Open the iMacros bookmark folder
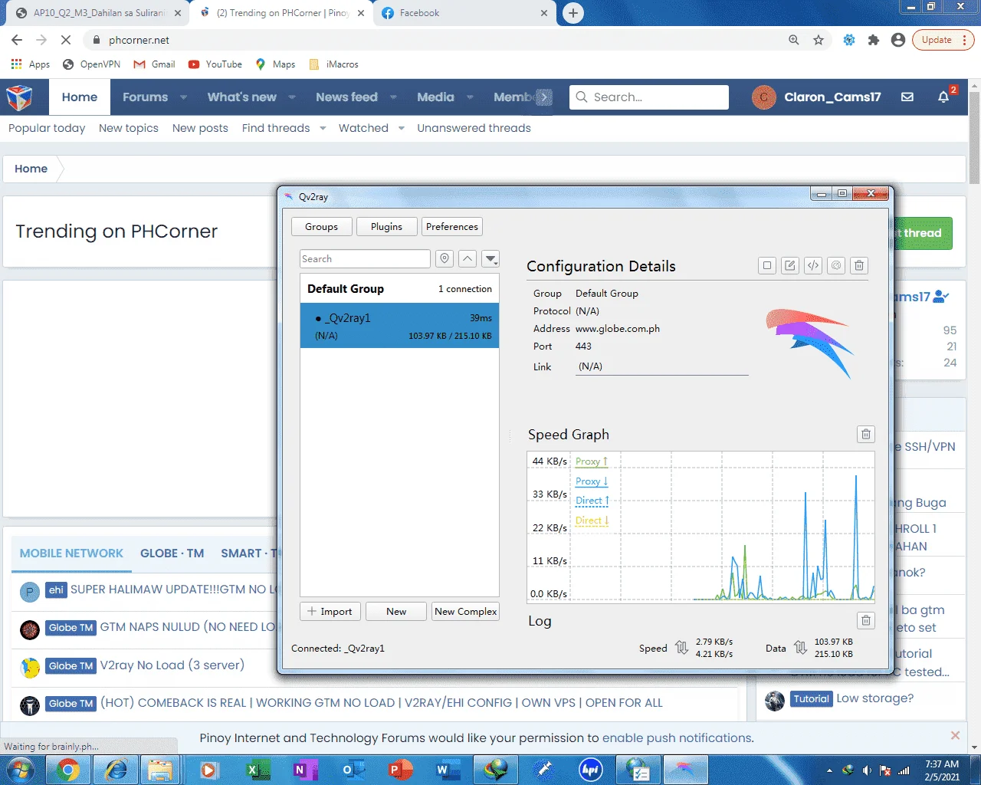This screenshot has height=785, width=981. coord(333,64)
